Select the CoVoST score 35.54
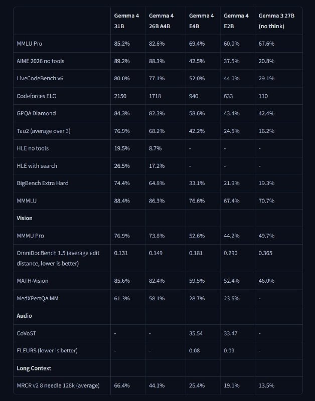Viewport: 315px width, 401px height. pyautogui.click(x=197, y=333)
